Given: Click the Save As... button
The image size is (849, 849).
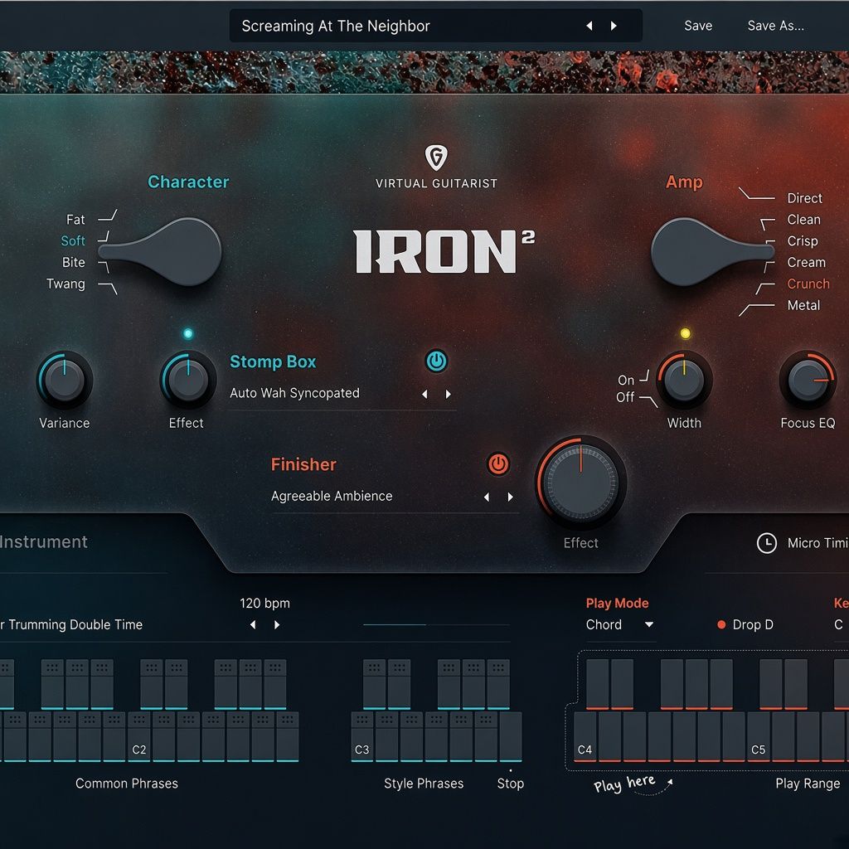Looking at the screenshot, I should pos(775,26).
